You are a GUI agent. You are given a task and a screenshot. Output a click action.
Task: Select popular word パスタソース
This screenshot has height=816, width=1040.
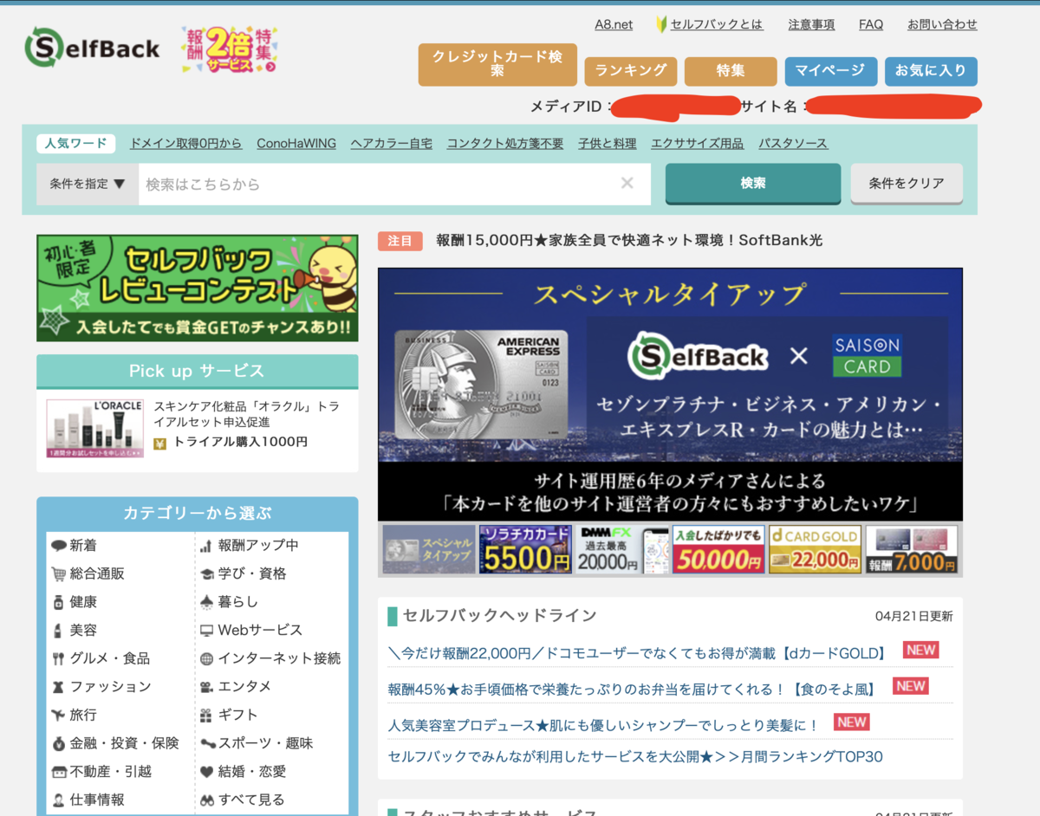pos(793,143)
